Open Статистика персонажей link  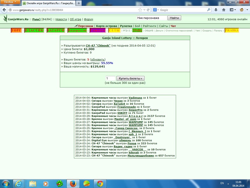point(179,30)
